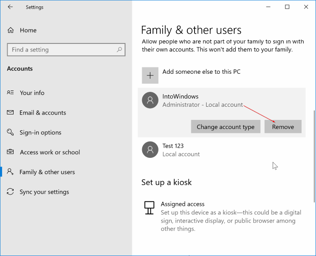Click the Email & accounts envelope icon
This screenshot has height=256, width=316.
coord(10,112)
